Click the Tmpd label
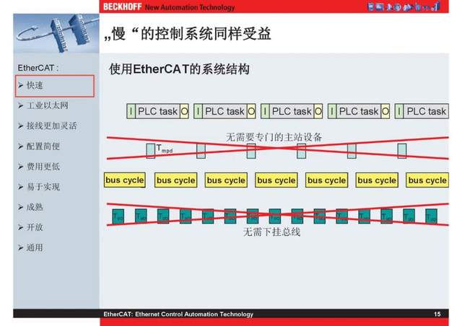The height and width of the screenshot is (326, 462). click(165, 148)
